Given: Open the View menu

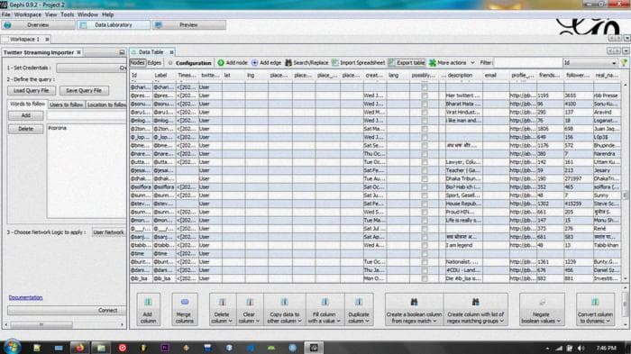Looking at the screenshot, I should click(50, 14).
